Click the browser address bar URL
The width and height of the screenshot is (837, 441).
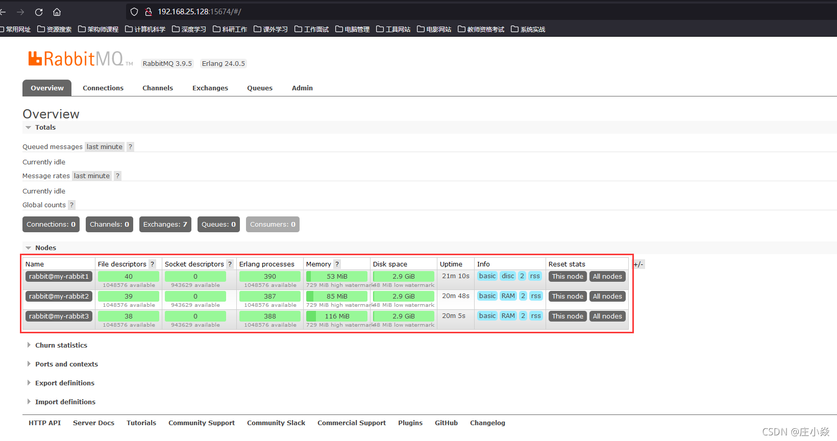(200, 12)
